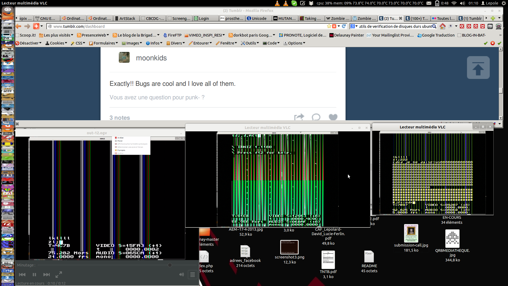The height and width of the screenshot is (286, 508).
Task: Bookmark this page with star icon
Action: click(329, 26)
